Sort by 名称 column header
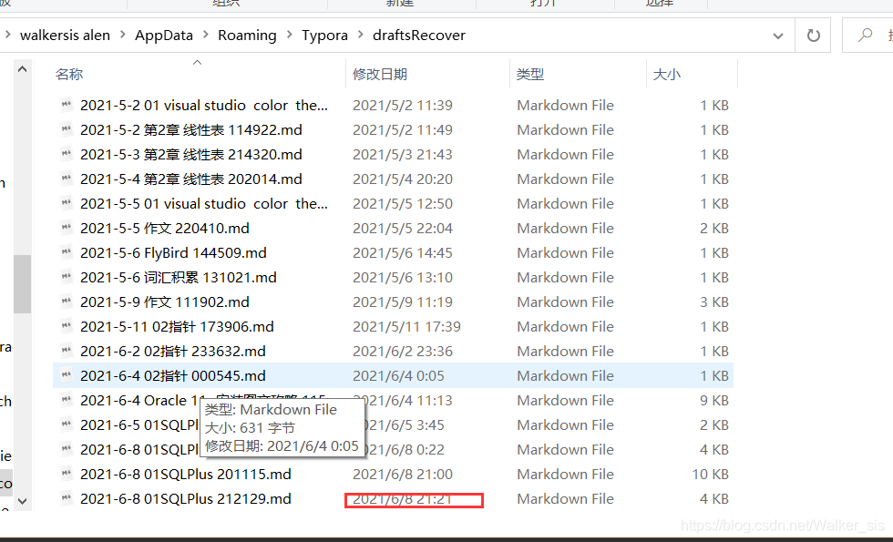Viewport: 893px width, 542px height. tap(69, 74)
